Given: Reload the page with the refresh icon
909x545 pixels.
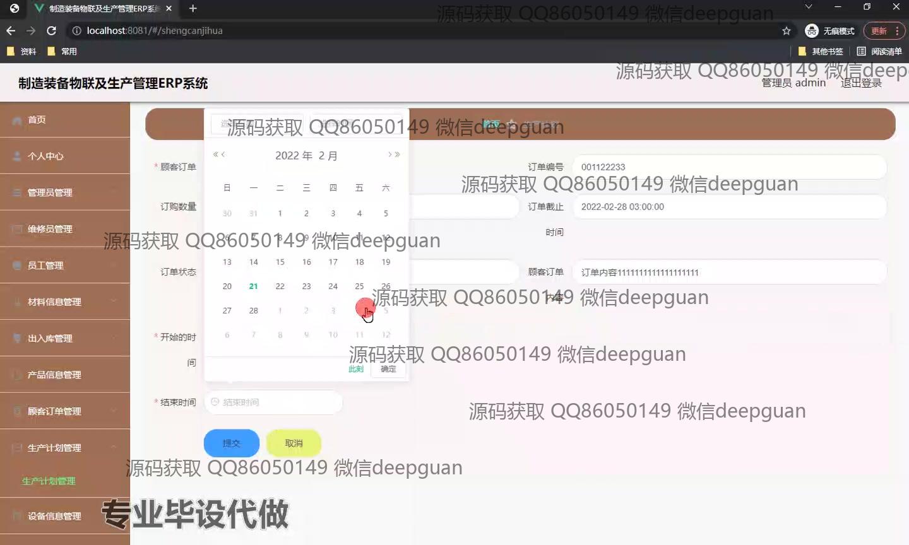Looking at the screenshot, I should (x=52, y=30).
